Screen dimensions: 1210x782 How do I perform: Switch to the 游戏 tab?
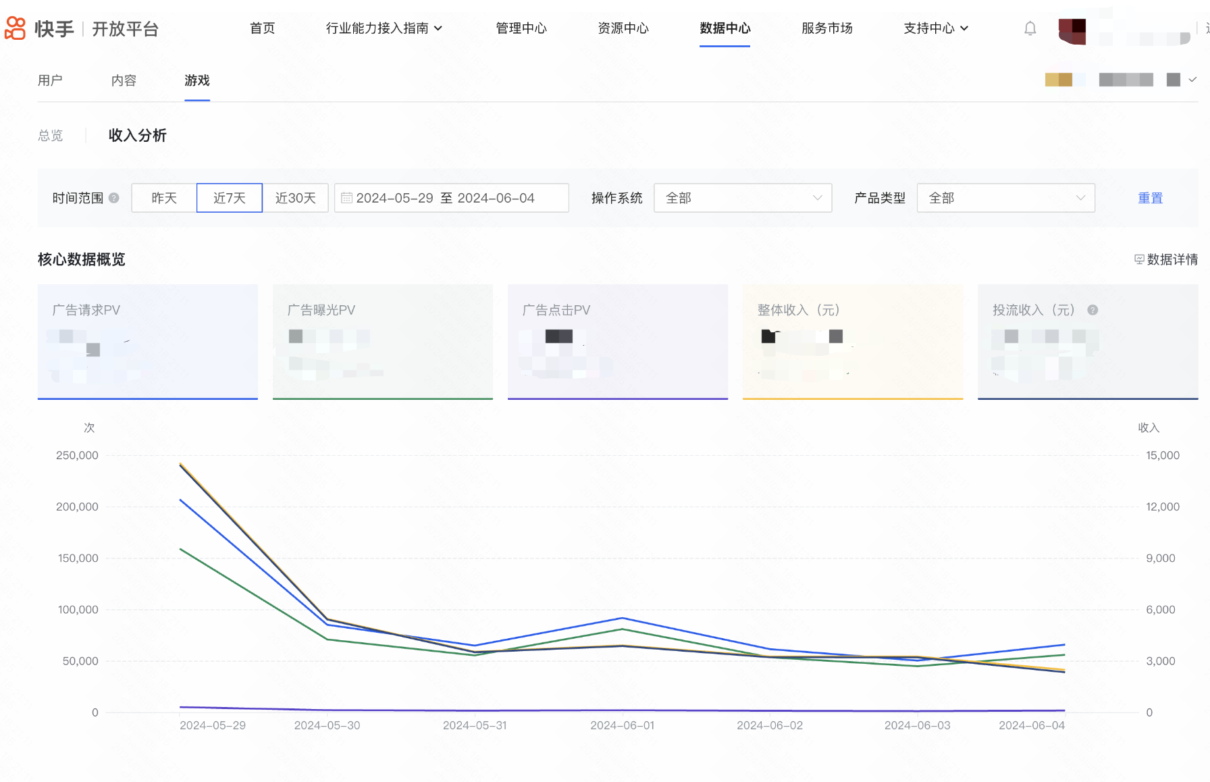click(x=197, y=80)
